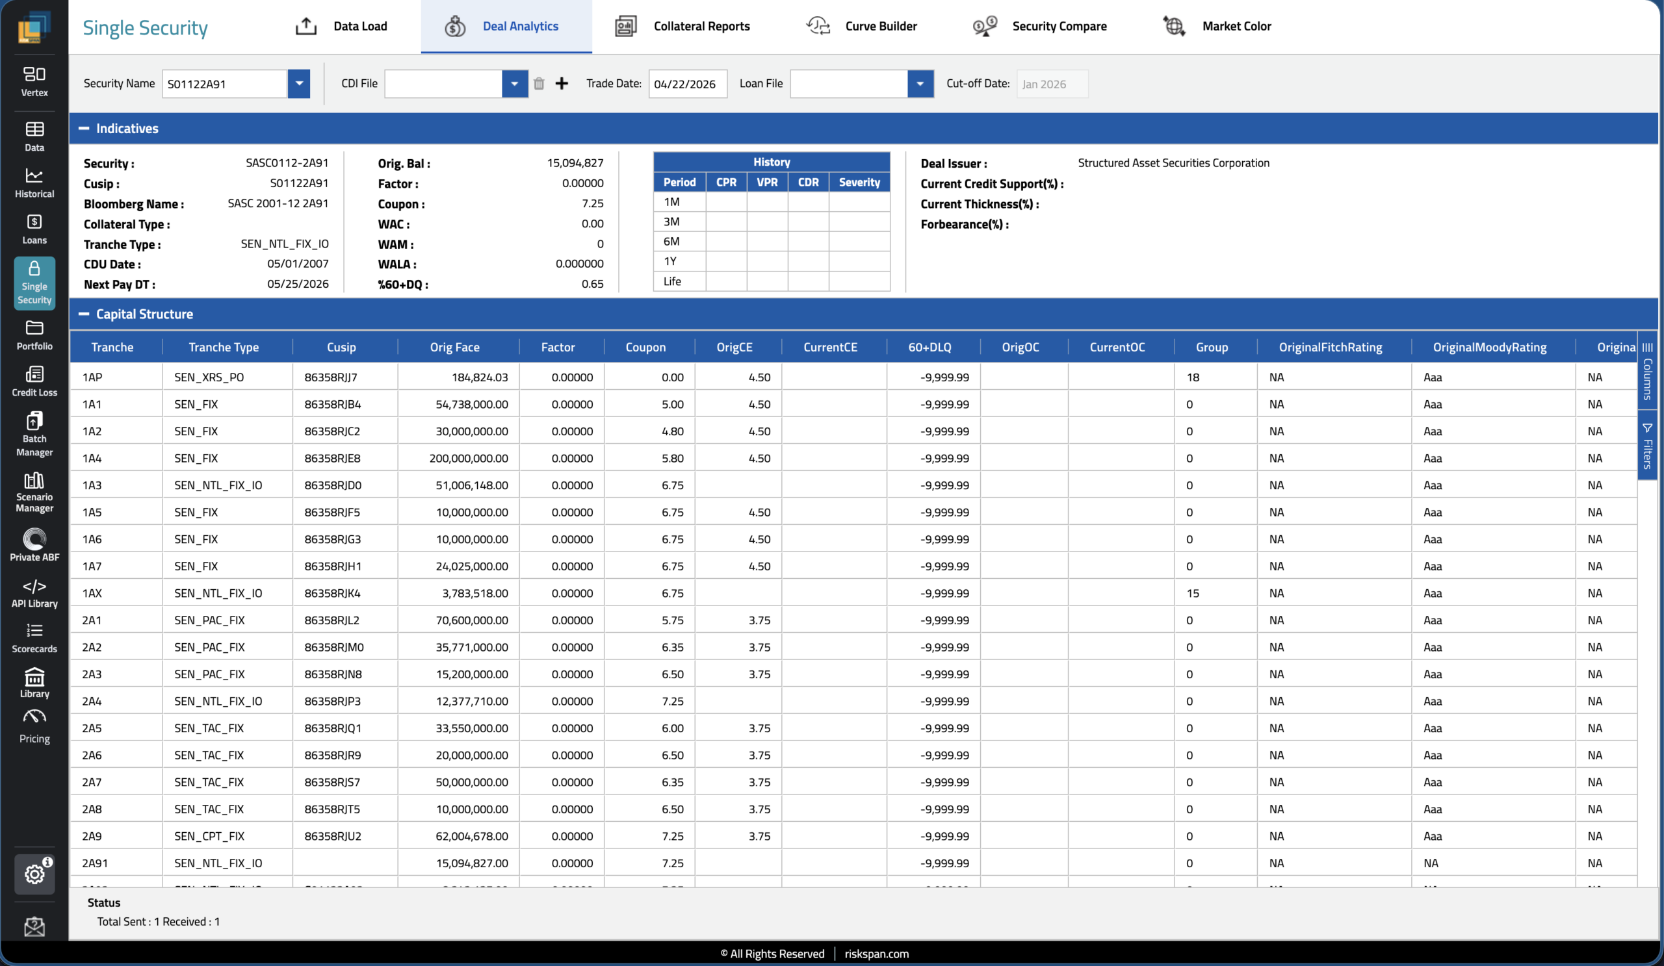The height and width of the screenshot is (966, 1664).
Task: Click the Security Name input field
Action: (224, 84)
